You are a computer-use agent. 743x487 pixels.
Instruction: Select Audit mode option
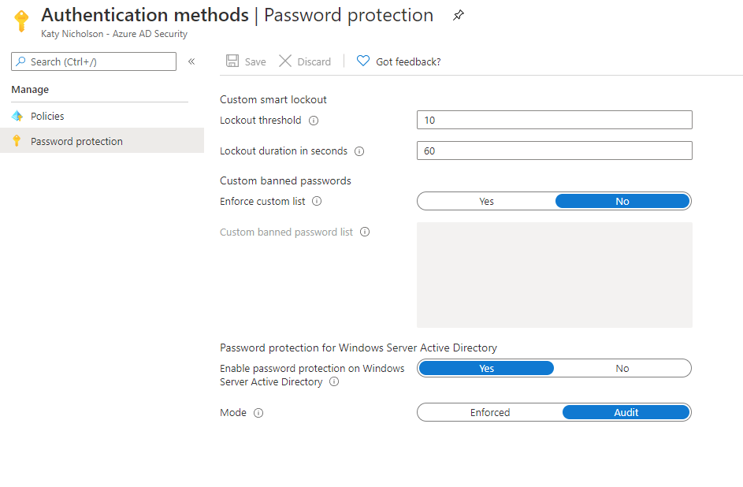(x=626, y=412)
